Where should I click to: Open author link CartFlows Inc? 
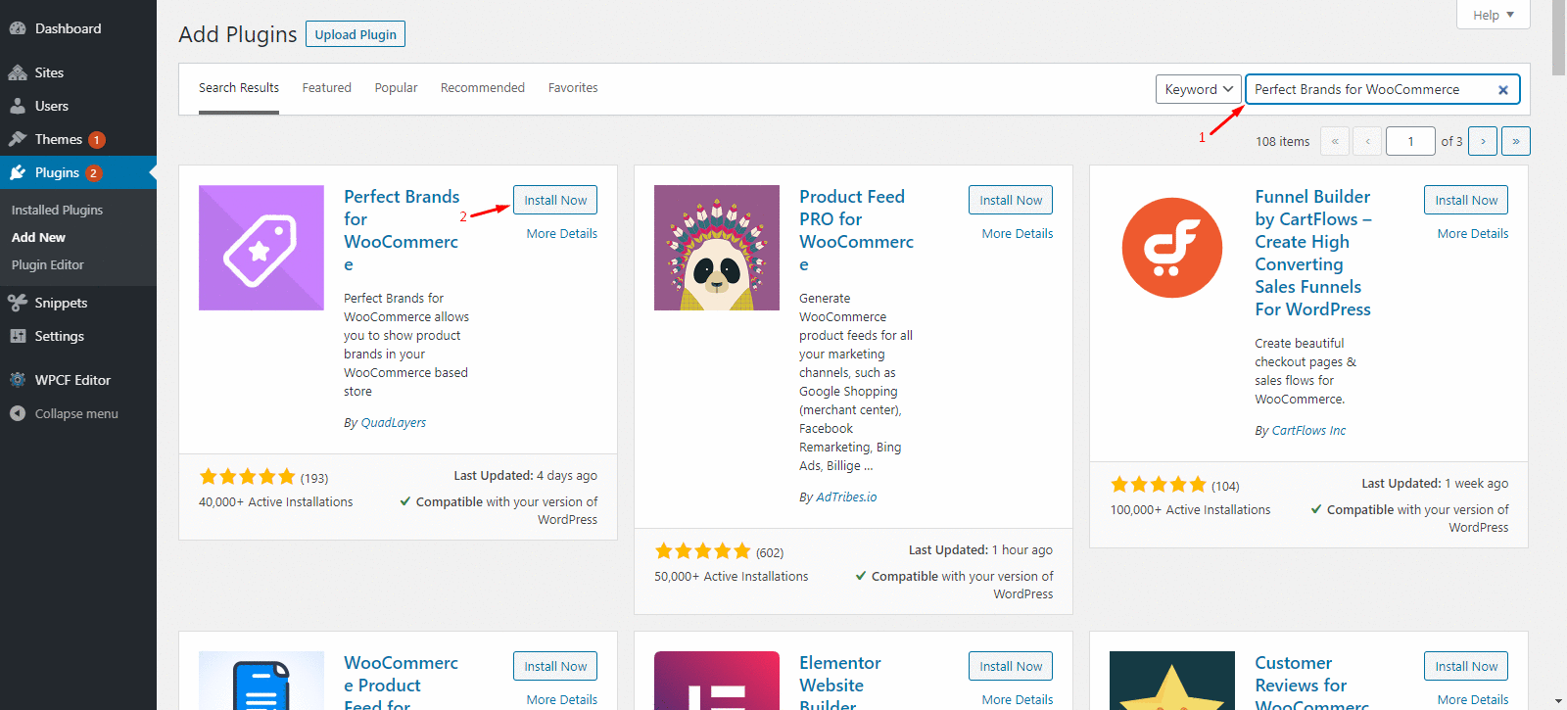[x=1308, y=431]
